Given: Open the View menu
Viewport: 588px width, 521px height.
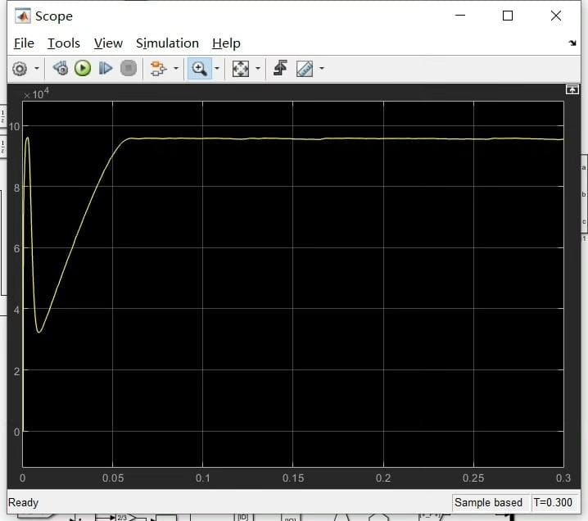Looking at the screenshot, I should (108, 43).
